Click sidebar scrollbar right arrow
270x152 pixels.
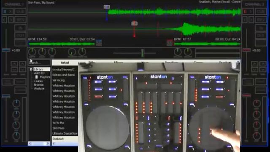[48, 144]
